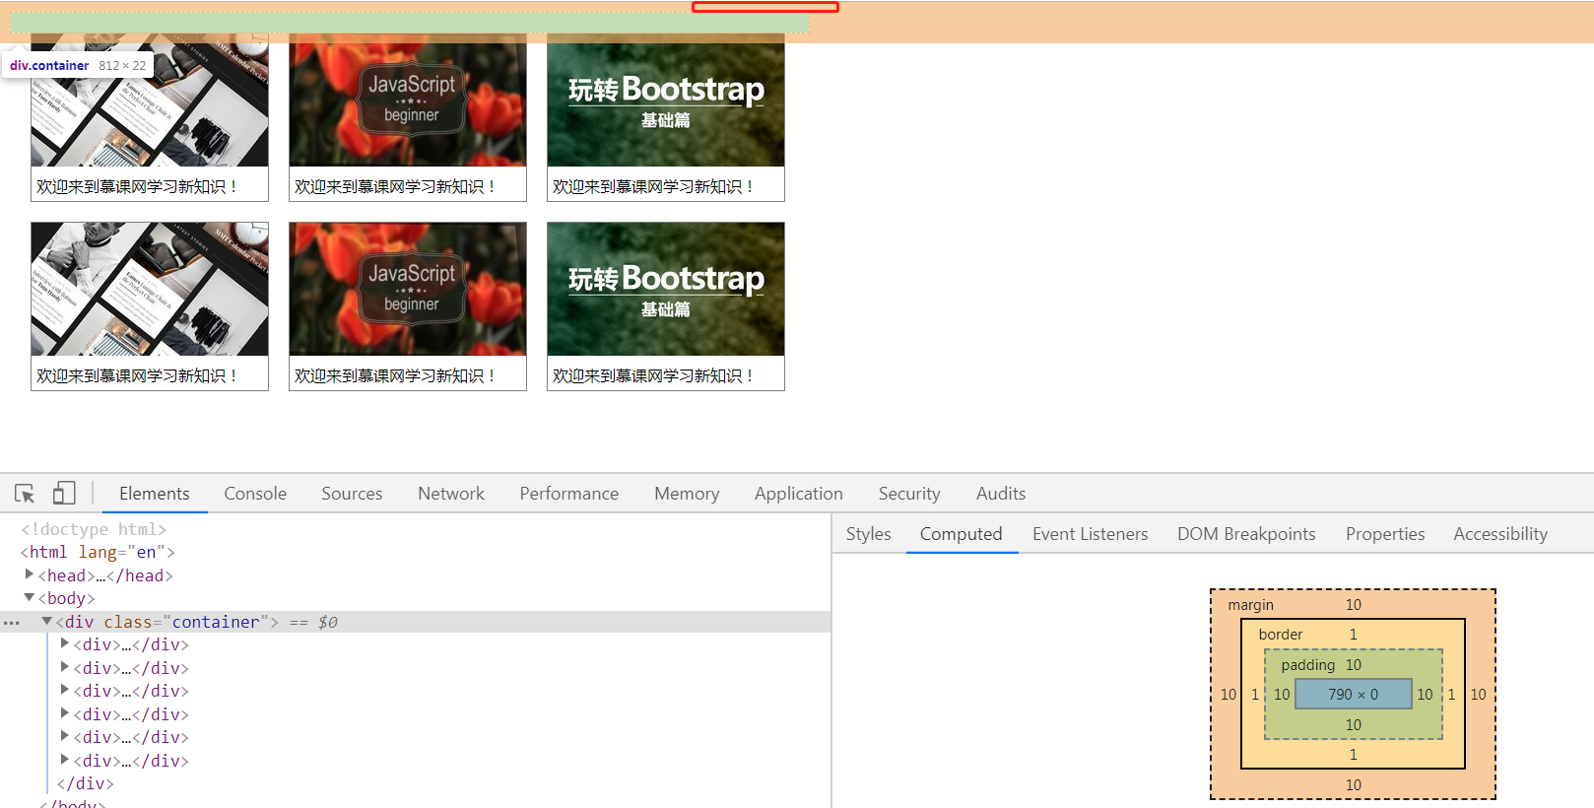Select the div class="container" row

(x=415, y=622)
